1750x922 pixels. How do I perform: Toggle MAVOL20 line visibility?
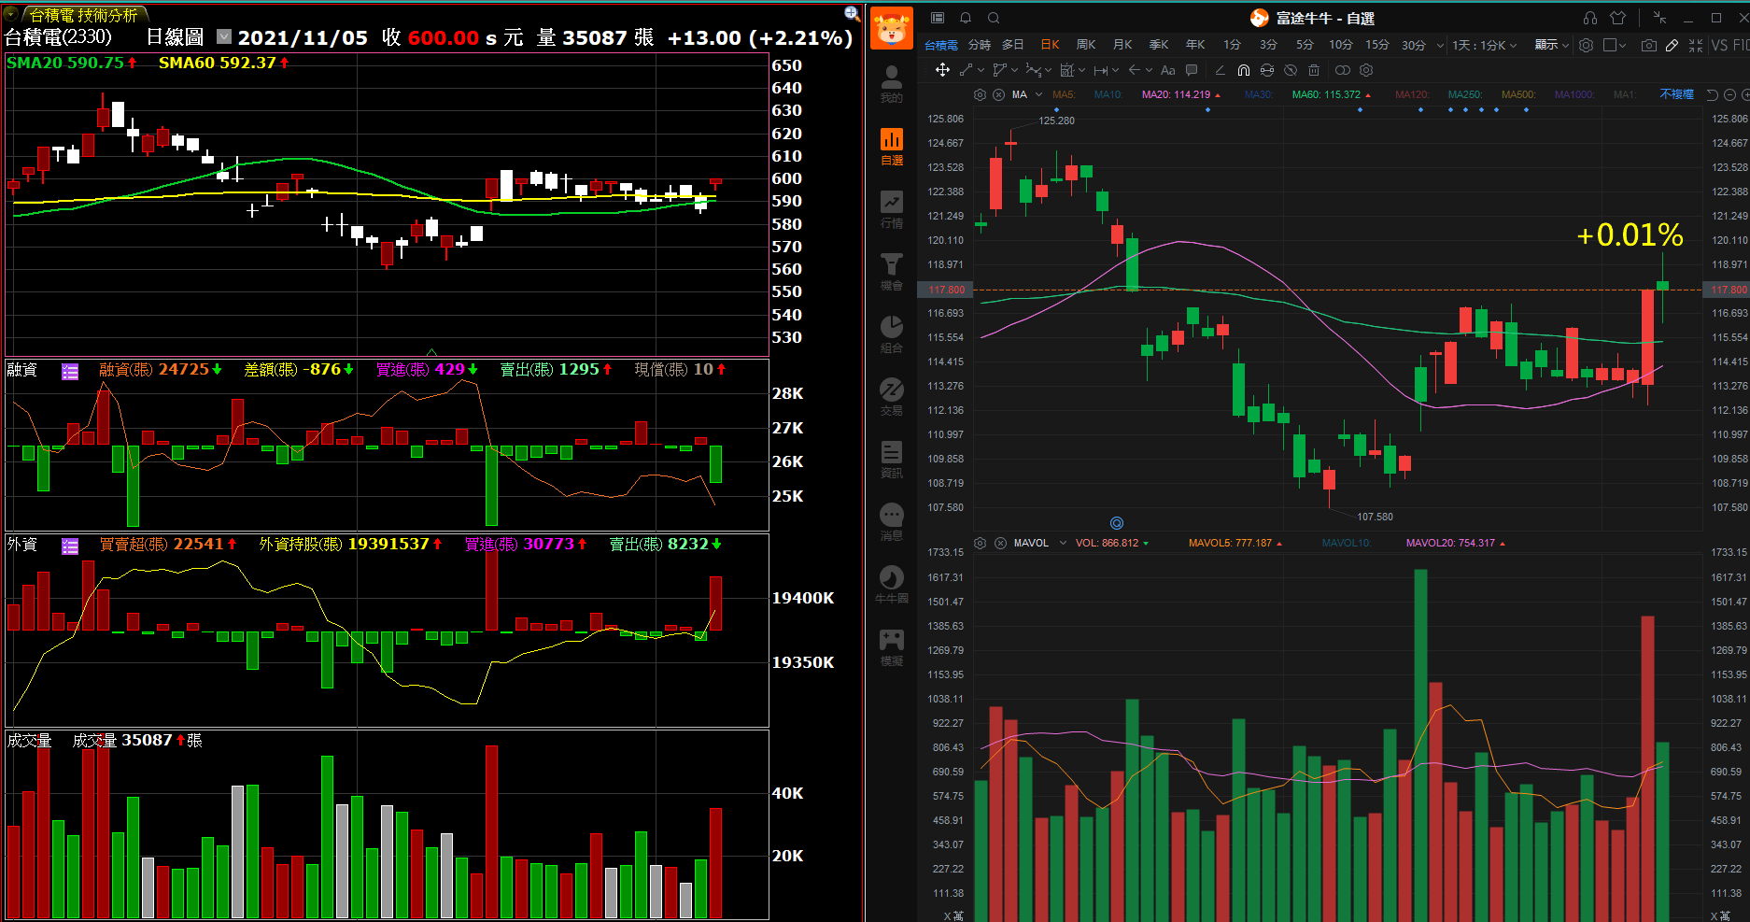(x=1456, y=543)
